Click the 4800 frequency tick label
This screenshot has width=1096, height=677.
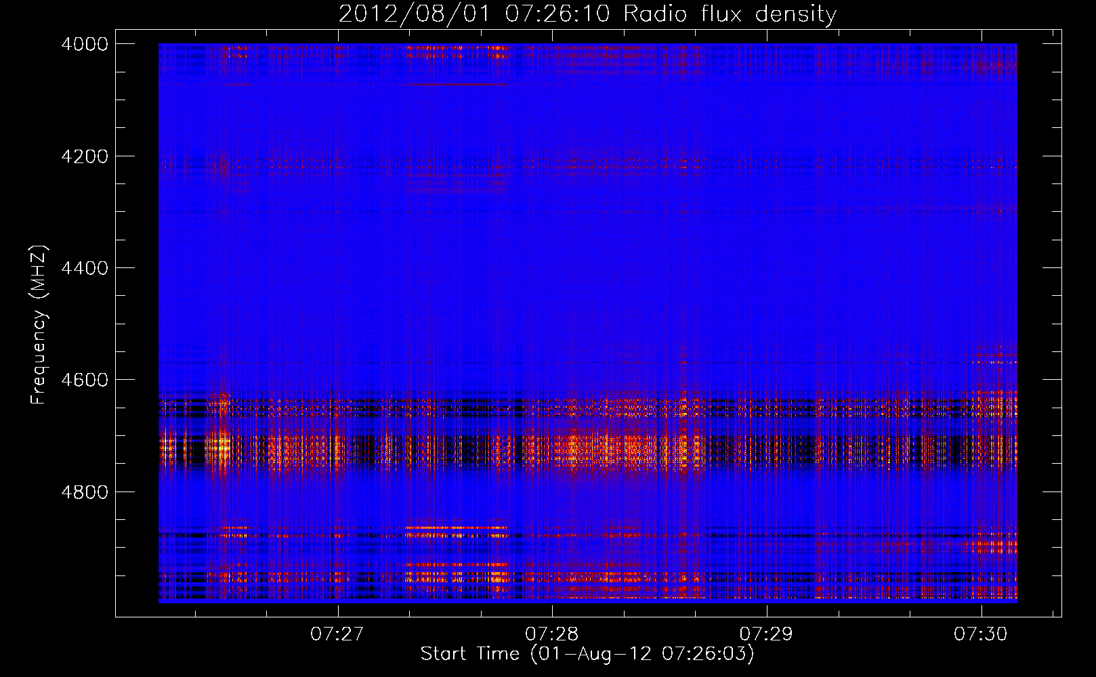(x=85, y=492)
